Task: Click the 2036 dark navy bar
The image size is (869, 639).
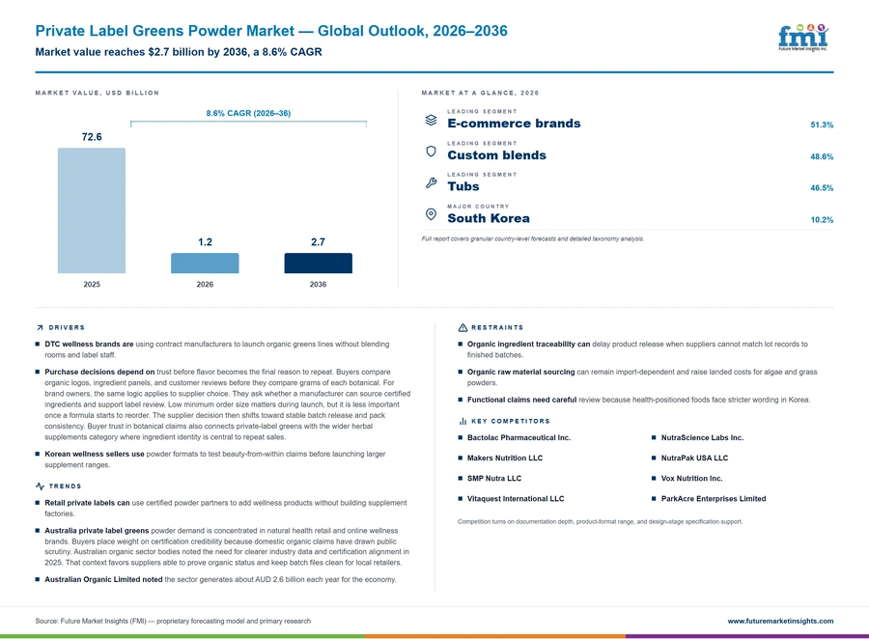Action: 318,264
